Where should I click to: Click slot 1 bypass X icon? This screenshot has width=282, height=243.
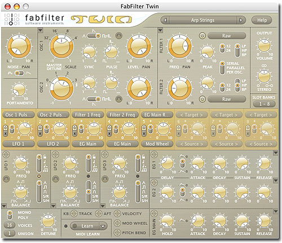coord(5,133)
